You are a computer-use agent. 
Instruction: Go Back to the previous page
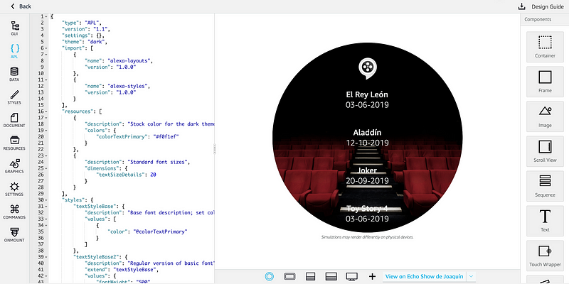coord(21,6)
